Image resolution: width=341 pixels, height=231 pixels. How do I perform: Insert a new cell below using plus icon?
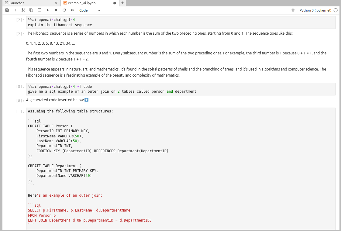pyautogui.click(x=15, y=10)
